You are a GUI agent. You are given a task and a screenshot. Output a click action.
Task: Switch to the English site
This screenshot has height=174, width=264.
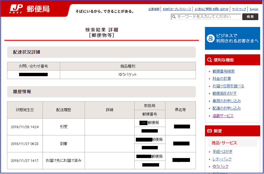[254, 9]
